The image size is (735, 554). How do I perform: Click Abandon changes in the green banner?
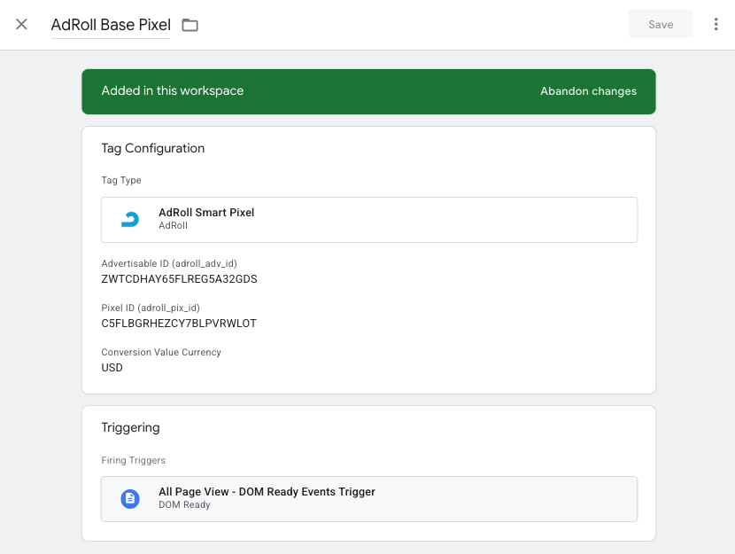(x=588, y=91)
